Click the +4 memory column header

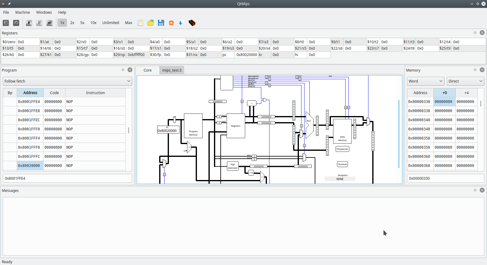click(466, 93)
